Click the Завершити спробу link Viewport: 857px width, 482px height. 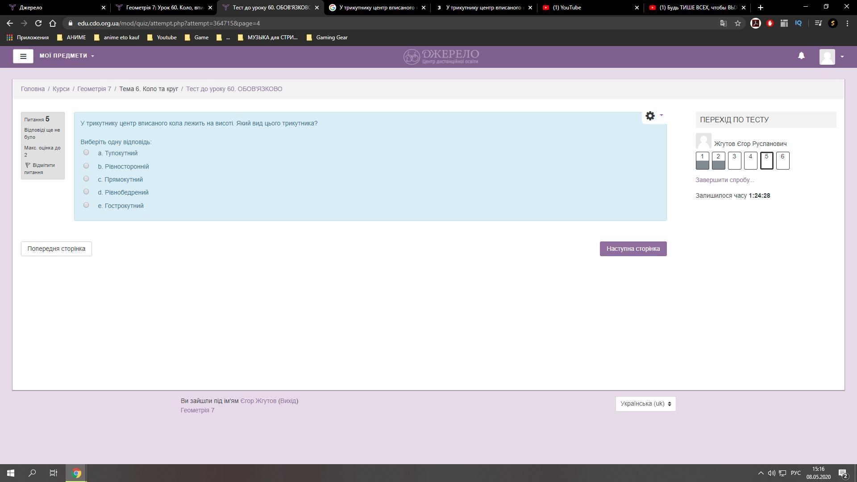pos(724,180)
